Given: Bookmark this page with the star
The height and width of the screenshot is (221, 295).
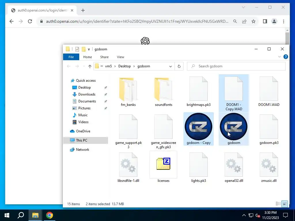Looking at the screenshot, I should click(254, 21).
